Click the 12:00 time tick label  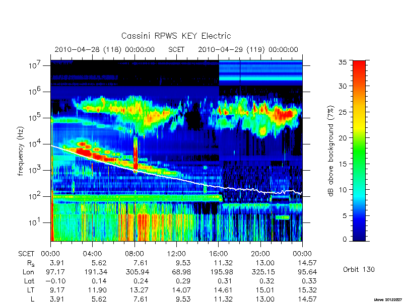(176, 254)
